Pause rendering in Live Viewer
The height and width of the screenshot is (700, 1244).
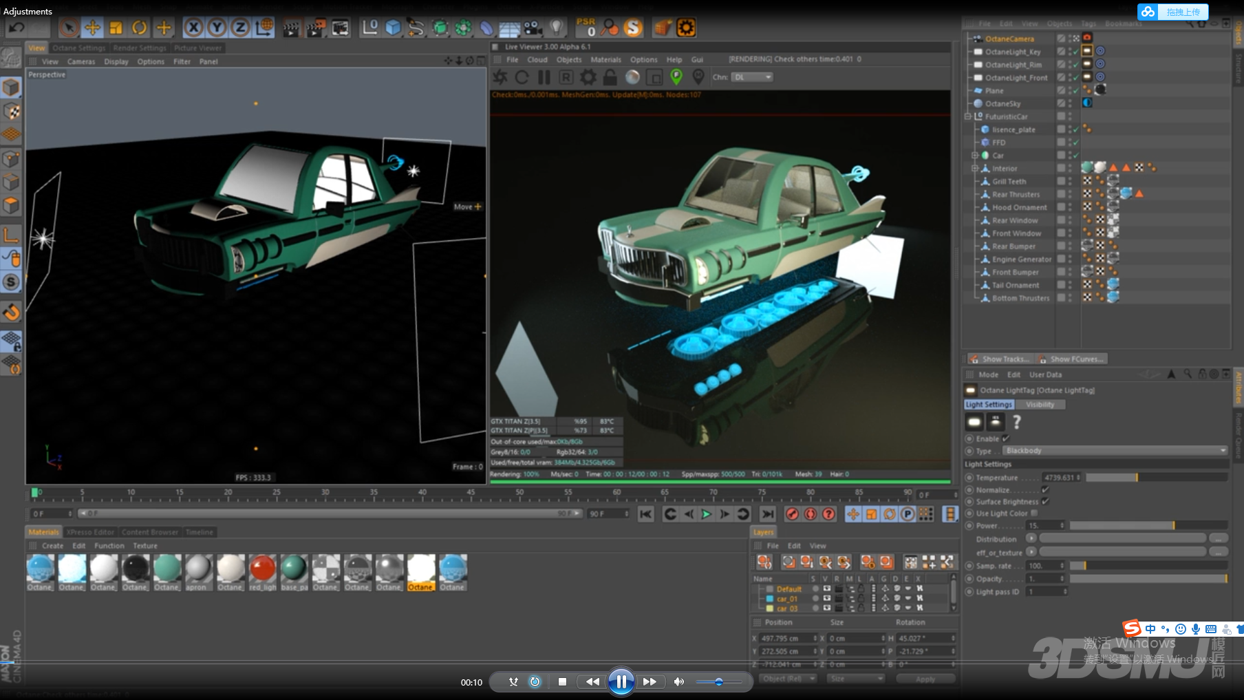coord(544,77)
